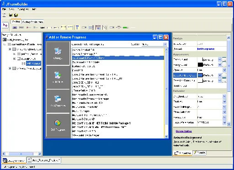Switch to the Swing Containers palette tab
This screenshot has height=170, width=234.
32,22
